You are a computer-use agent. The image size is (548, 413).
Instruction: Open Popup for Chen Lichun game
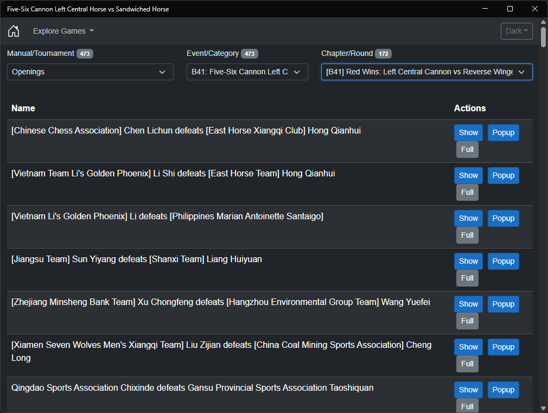(x=503, y=132)
